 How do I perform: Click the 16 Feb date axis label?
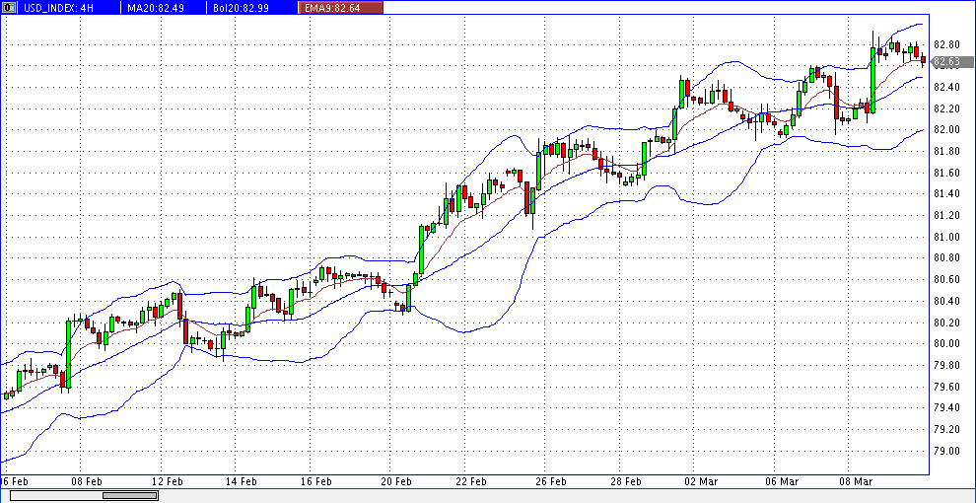point(316,481)
